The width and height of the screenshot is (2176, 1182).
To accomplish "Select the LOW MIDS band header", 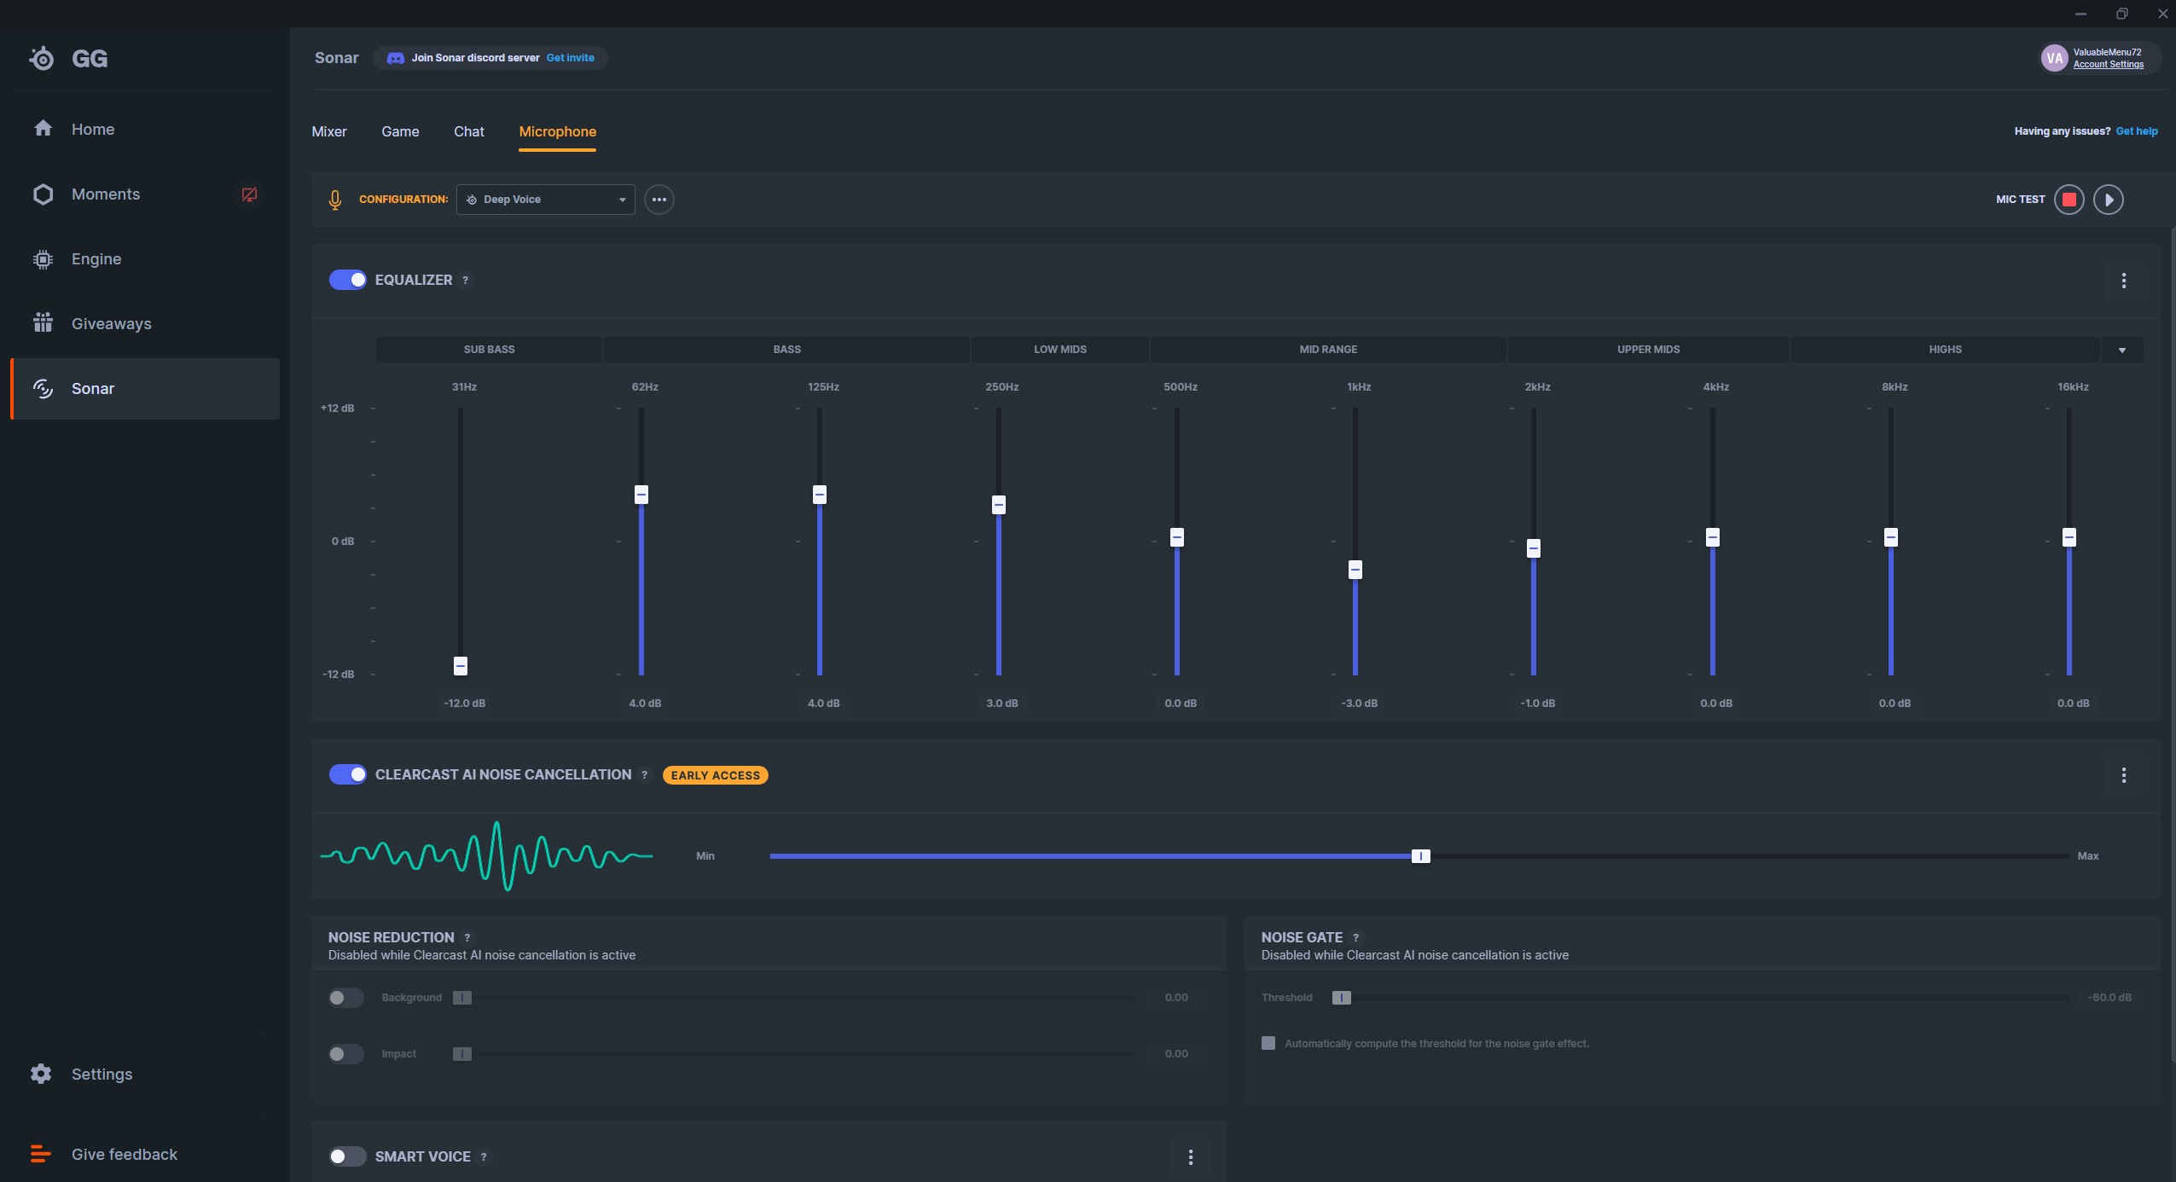I will (x=1060, y=350).
